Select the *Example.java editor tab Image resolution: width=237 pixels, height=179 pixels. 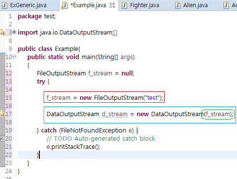tap(88, 5)
